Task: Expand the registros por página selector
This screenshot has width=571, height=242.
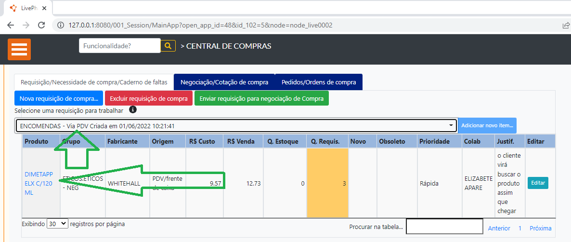Action: (x=58, y=224)
